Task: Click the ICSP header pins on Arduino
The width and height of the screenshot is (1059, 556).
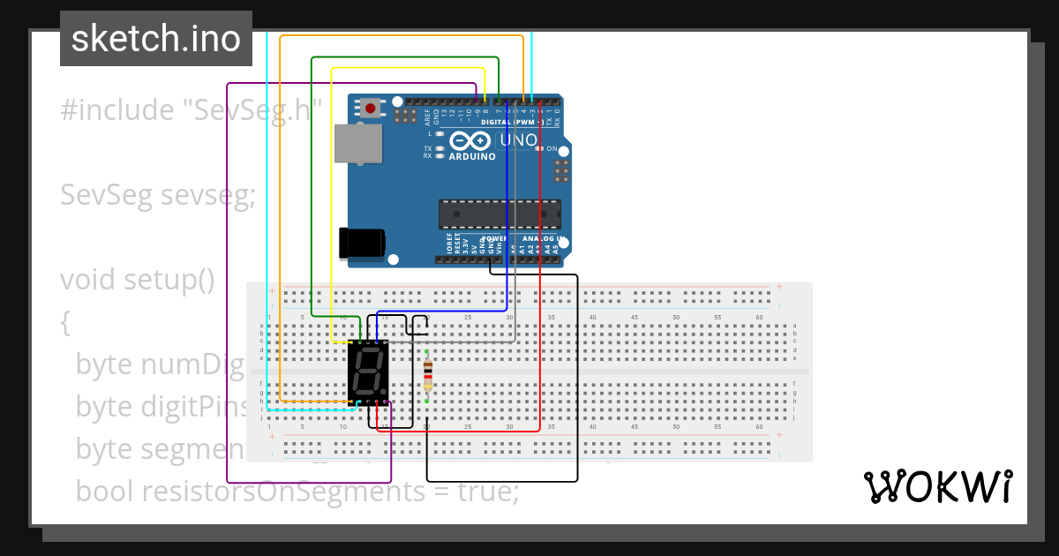Action: pos(561,168)
